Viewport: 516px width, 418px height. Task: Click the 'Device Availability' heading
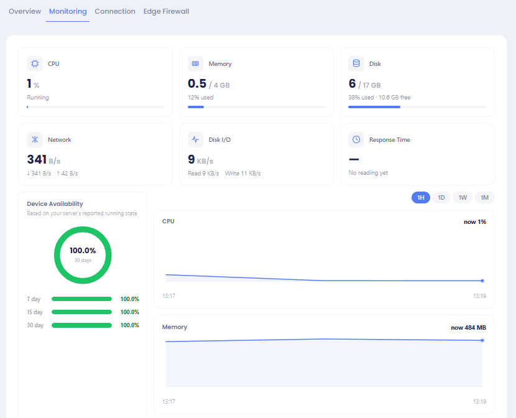point(55,204)
